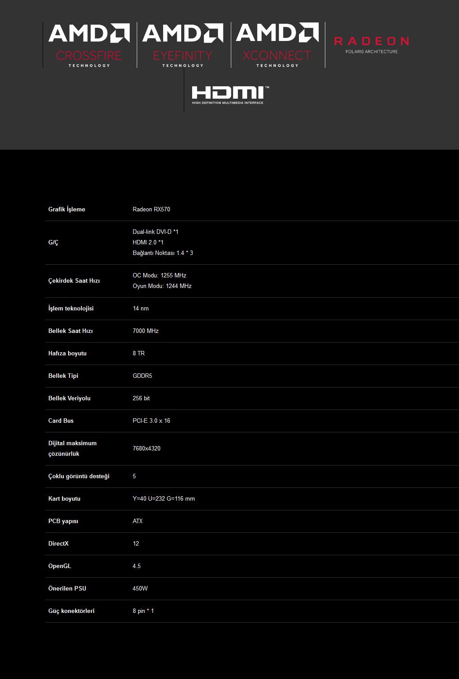Screen dimensions: 459x679
Task: Select 'Bağlantı Noktası 1.4 * 3' text
Action: [163, 253]
